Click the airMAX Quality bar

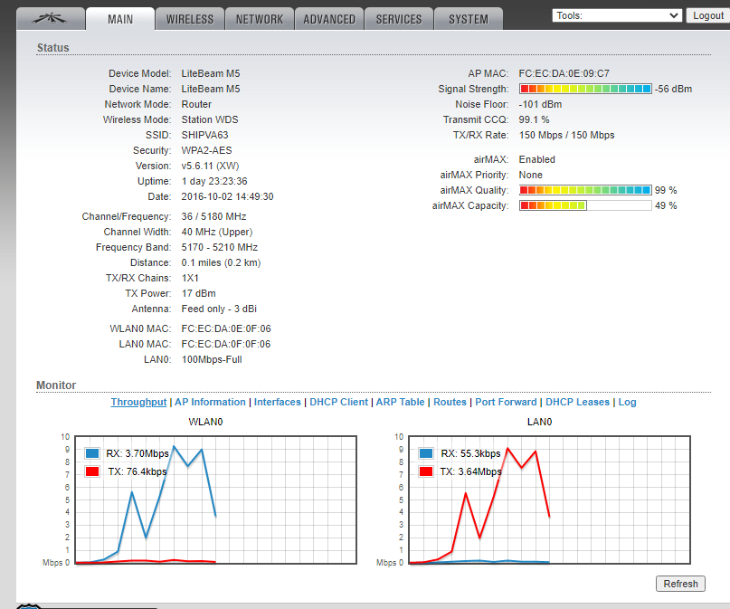[585, 190]
